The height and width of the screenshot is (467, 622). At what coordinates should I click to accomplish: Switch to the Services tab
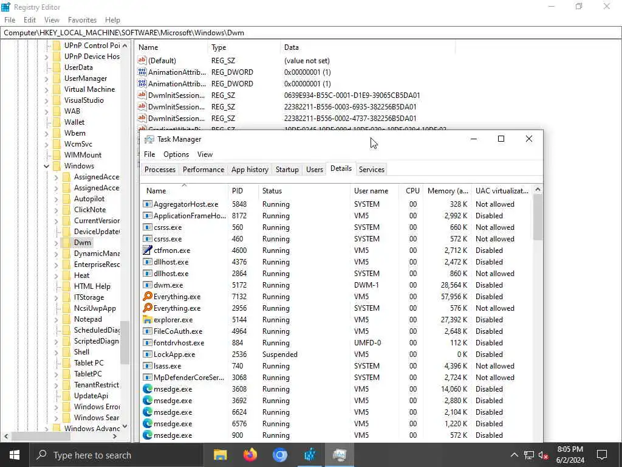371,170
